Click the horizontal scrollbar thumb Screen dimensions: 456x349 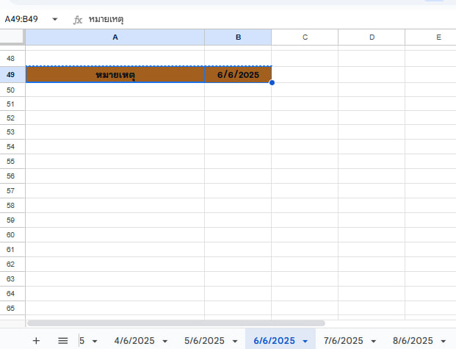176,323
